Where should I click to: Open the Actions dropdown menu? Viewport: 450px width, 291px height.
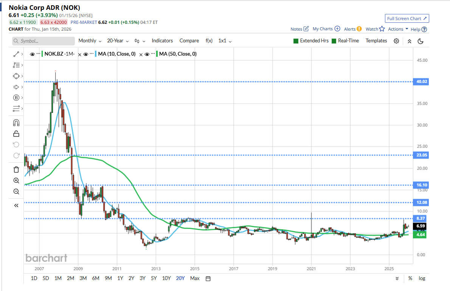398,29
